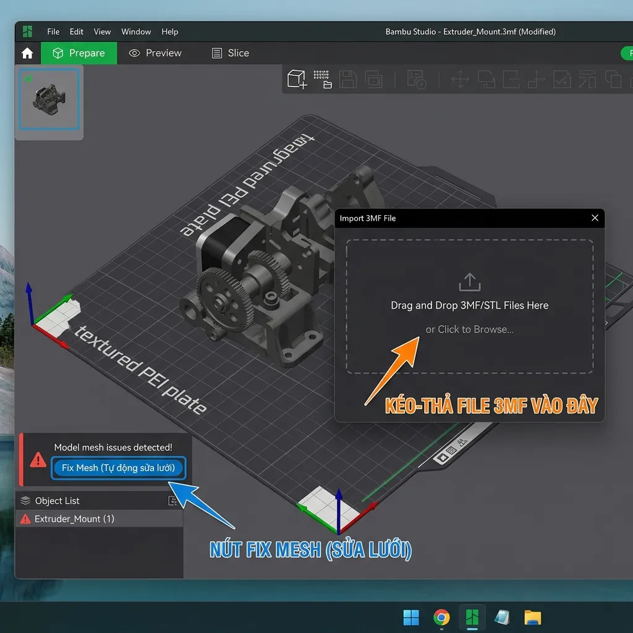
Task: Switch to the Prepare tab
Action: [79, 53]
